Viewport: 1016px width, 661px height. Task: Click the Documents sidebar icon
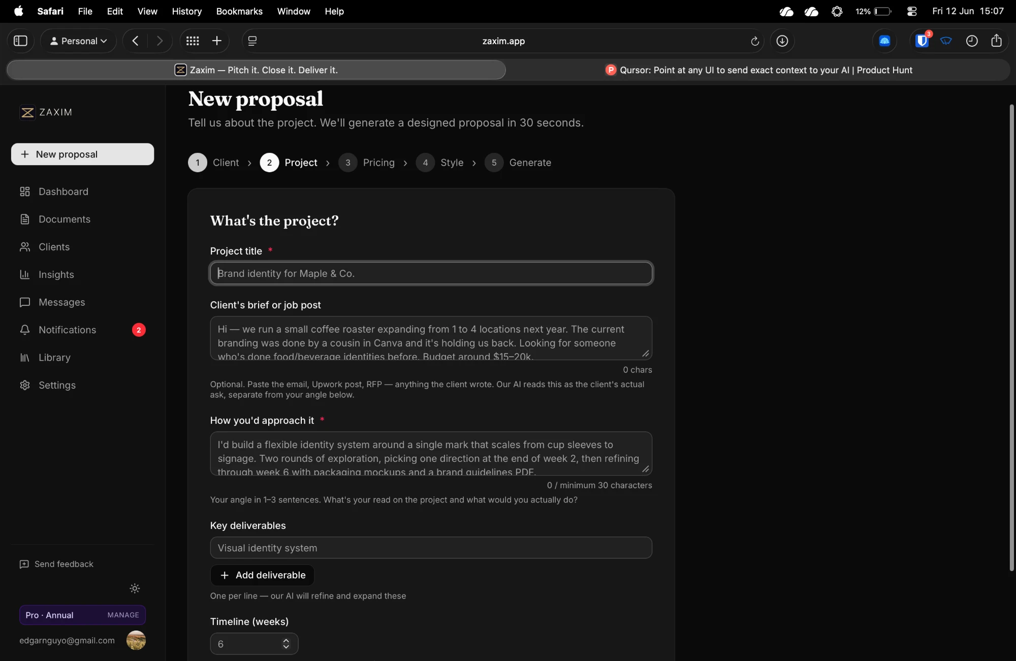point(24,219)
